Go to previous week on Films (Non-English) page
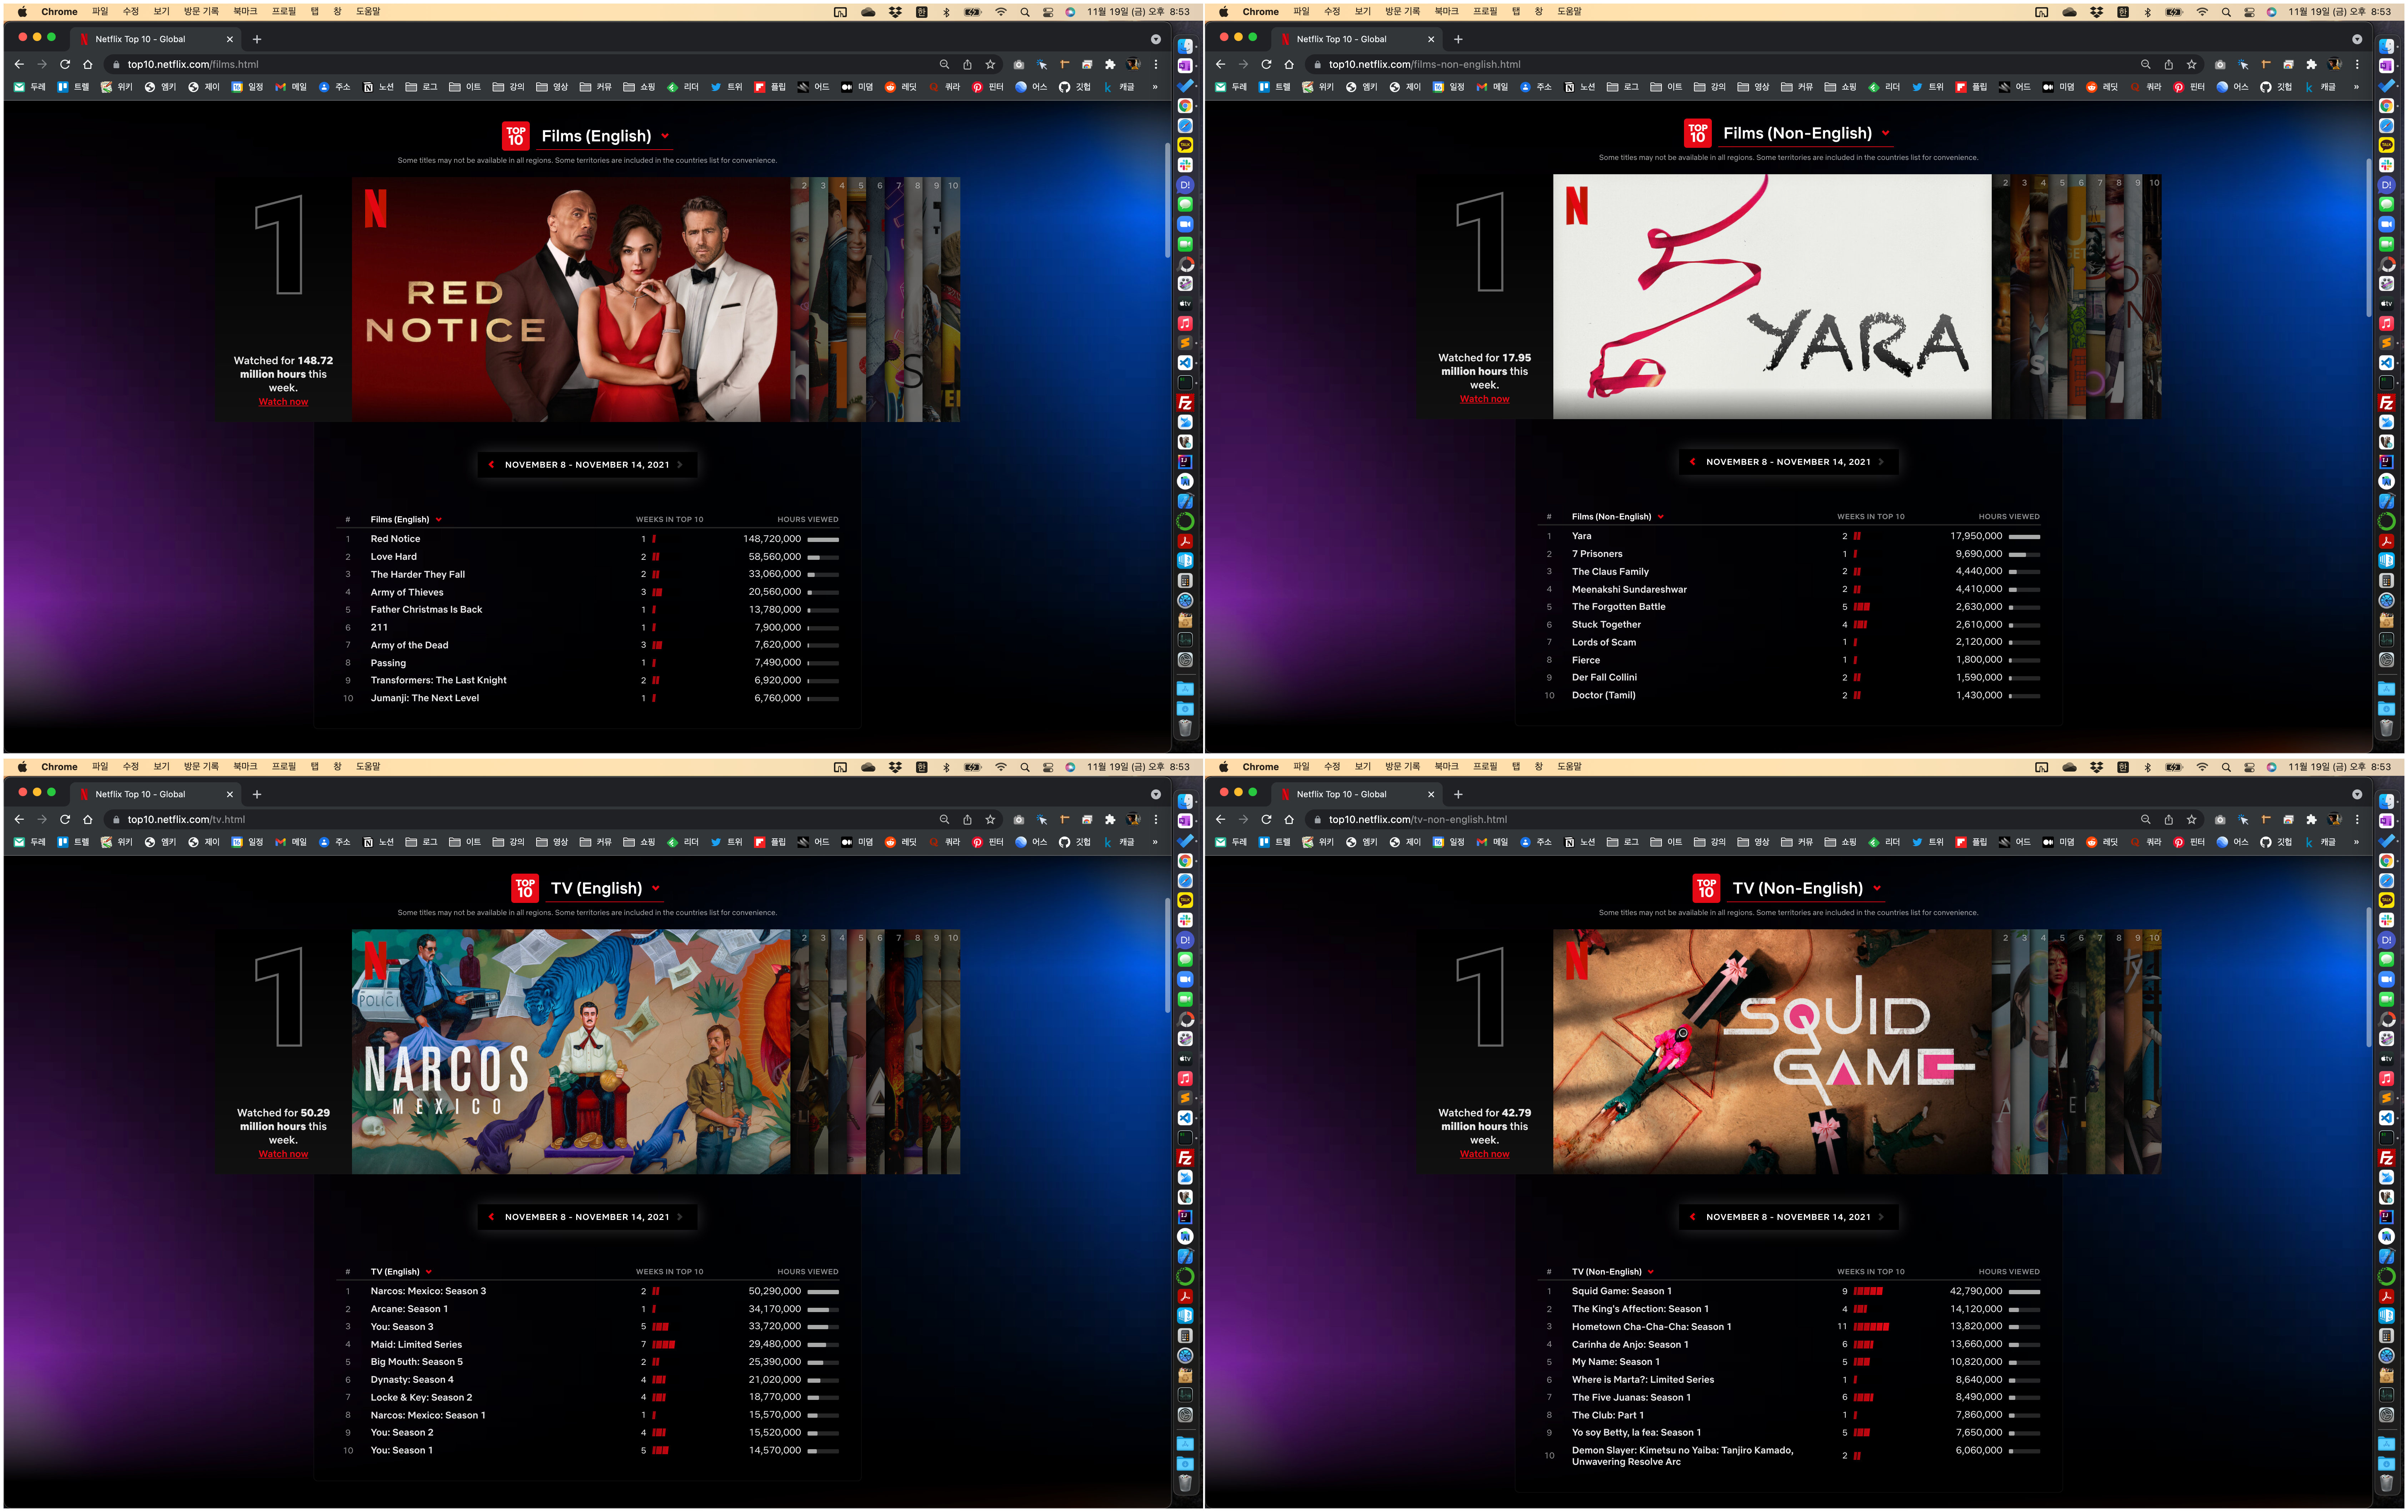Screen dimensions: 2408x1512 1692,462
